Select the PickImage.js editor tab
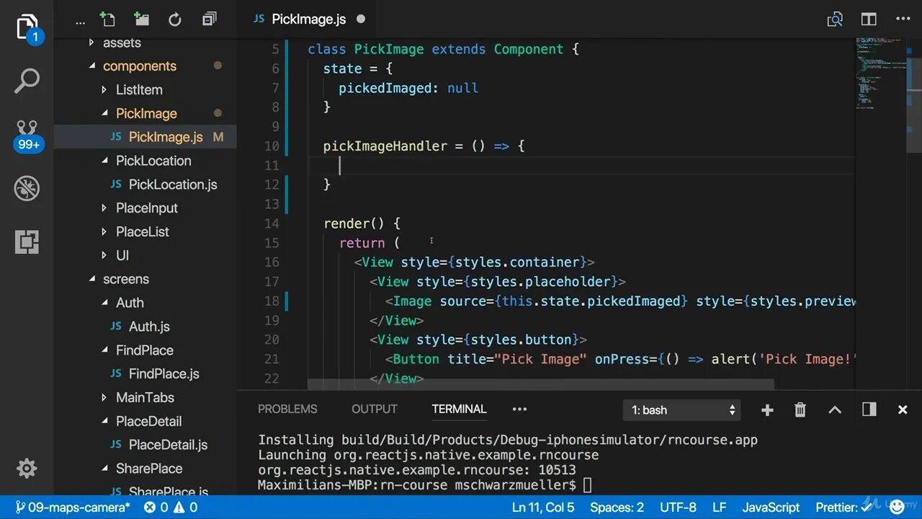 coord(309,19)
